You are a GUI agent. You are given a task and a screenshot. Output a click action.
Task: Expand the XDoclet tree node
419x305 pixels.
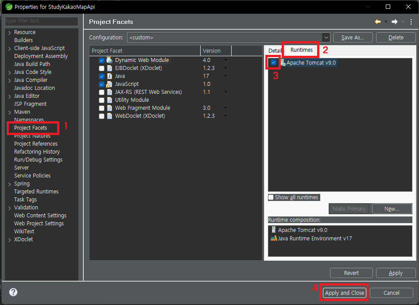(x=10, y=240)
